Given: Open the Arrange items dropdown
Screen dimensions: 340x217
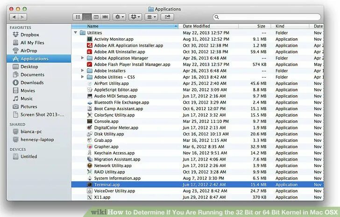Looking at the screenshot, I should point(151,17).
